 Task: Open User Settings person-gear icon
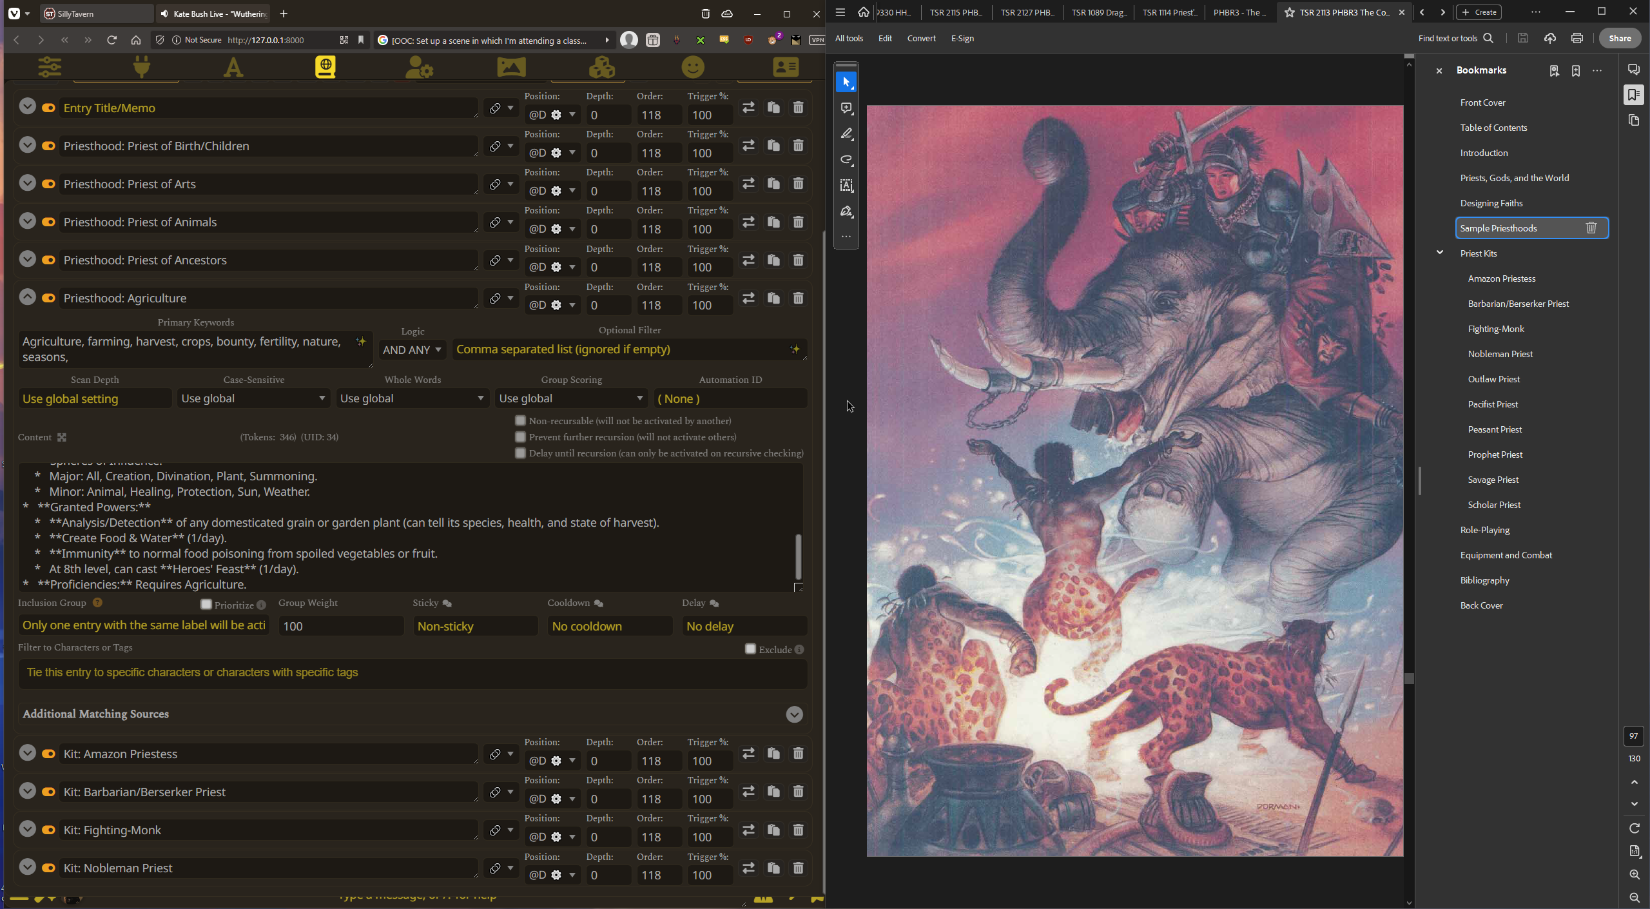[x=419, y=67]
